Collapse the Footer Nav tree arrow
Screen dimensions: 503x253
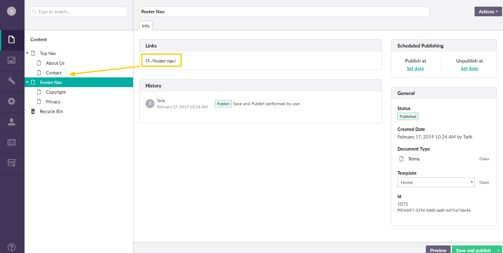(27, 82)
